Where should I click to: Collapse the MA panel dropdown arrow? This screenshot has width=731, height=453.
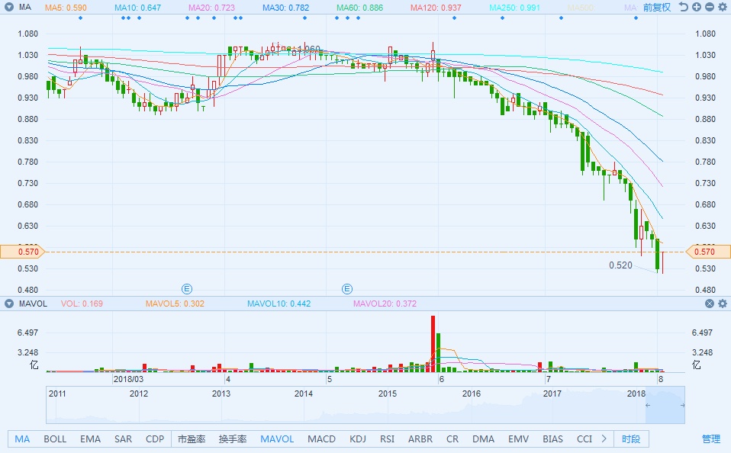pyautogui.click(x=9, y=7)
